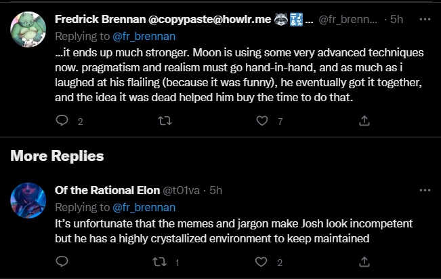441x279 pixels.
Task: Open Of the Rational Elon's profile avatar
Action: pos(28,200)
